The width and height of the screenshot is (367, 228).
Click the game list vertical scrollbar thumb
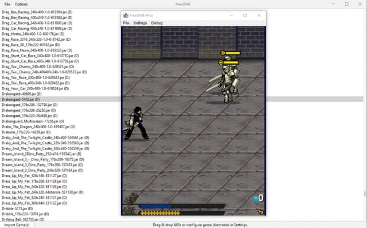[365, 194]
